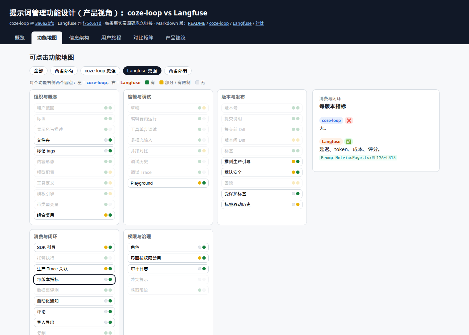
Task: Apply the coze-loop 更强 filter
Action: (100, 71)
